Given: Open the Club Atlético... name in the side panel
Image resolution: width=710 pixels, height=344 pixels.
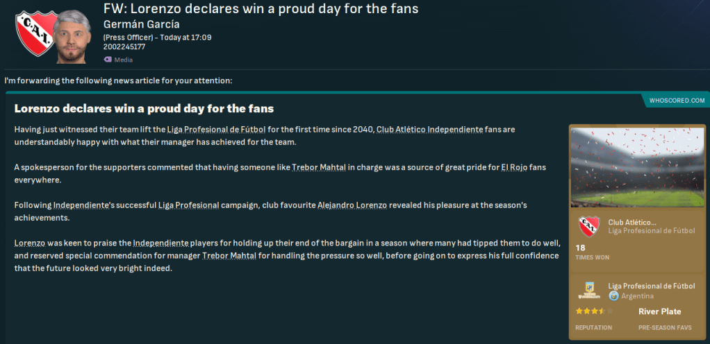Looking at the screenshot, I should [631, 222].
